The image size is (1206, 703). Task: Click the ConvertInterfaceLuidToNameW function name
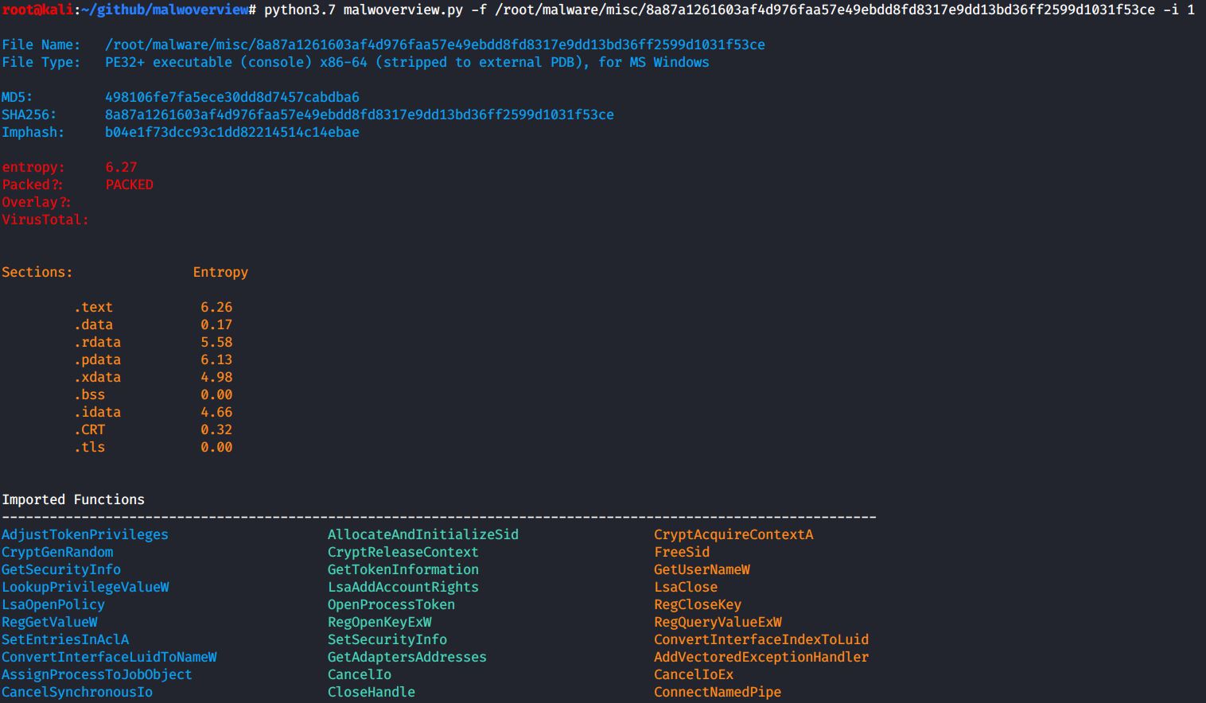(109, 657)
